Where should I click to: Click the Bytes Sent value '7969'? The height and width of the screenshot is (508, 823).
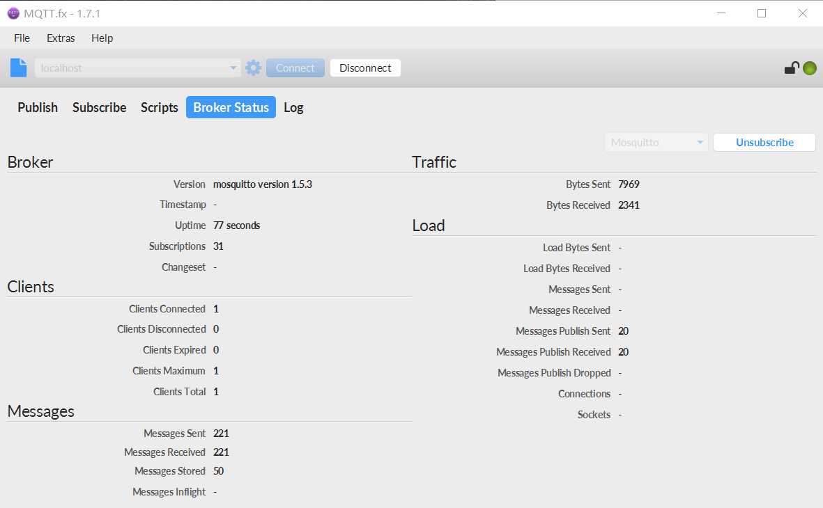click(629, 184)
